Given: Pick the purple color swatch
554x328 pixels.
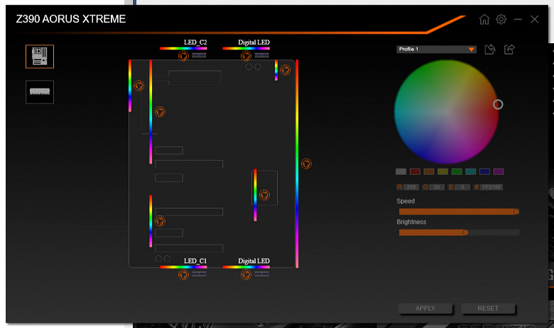Looking at the screenshot, I should [x=499, y=171].
